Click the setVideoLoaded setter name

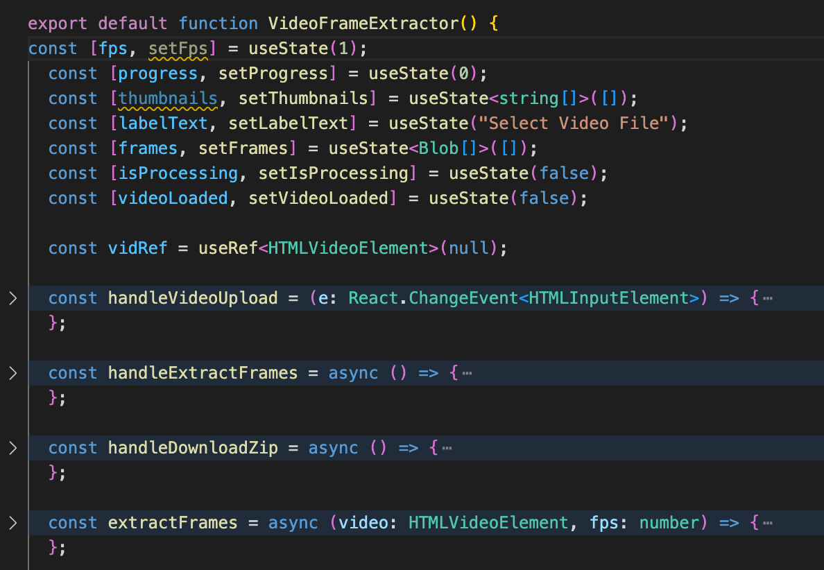coord(318,198)
